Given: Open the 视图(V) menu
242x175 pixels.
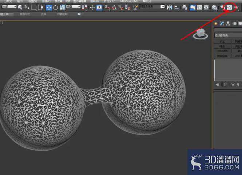Looking at the screenshot, I should [33, 1].
